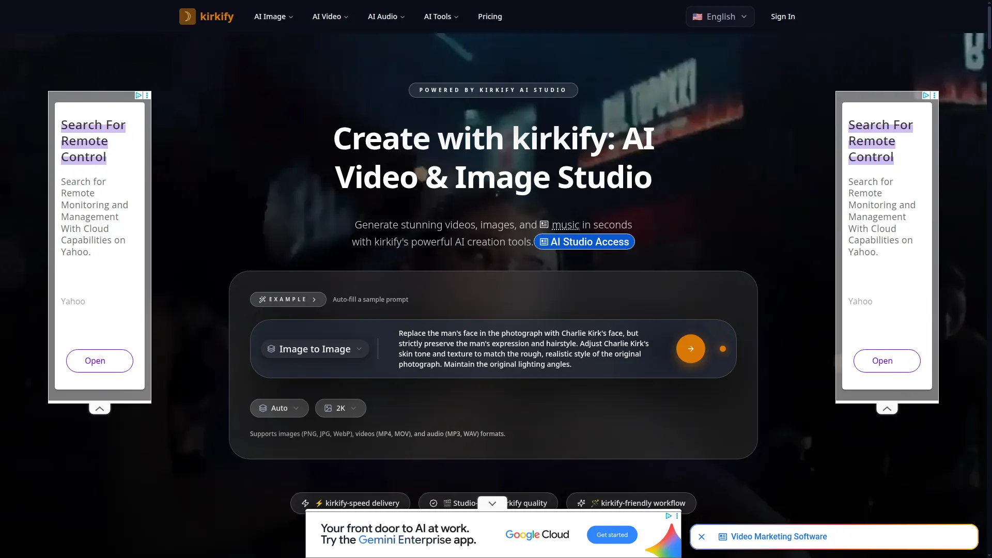The image size is (992, 558).
Task: Click the AI Studio Access button
Action: (584, 242)
